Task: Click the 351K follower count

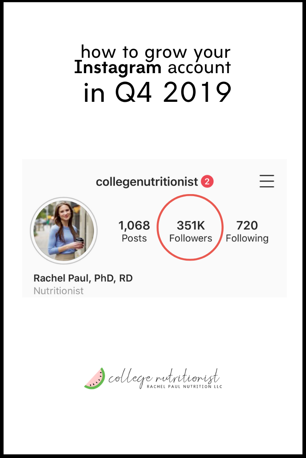Action: (191, 226)
